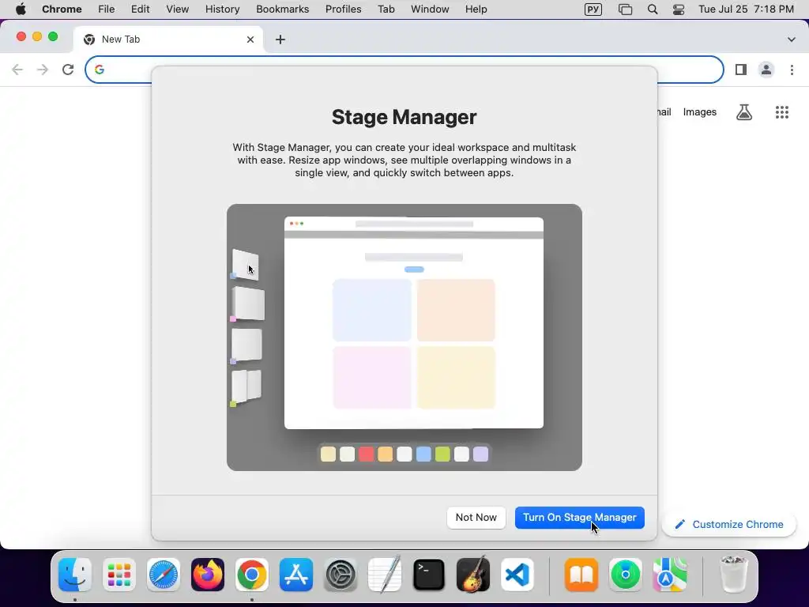The image size is (809, 607).
Task: Toggle Chrome side panel icon
Action: point(740,70)
